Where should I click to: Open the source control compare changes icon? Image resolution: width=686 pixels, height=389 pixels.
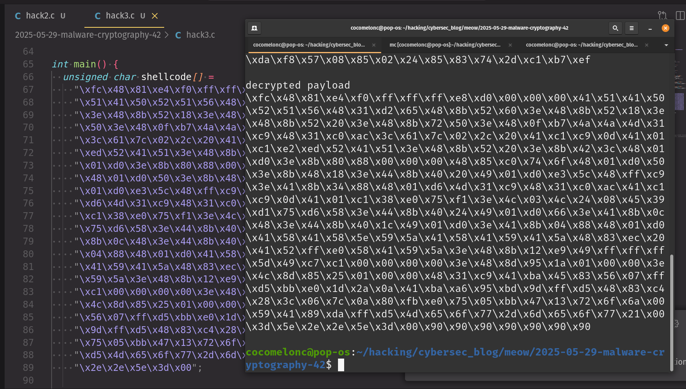click(x=662, y=15)
